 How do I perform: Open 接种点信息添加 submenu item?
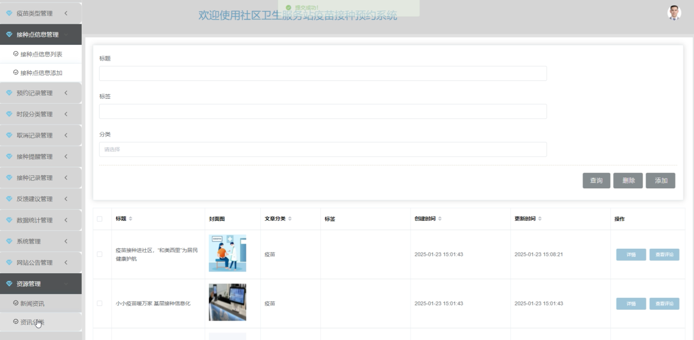pyautogui.click(x=41, y=73)
